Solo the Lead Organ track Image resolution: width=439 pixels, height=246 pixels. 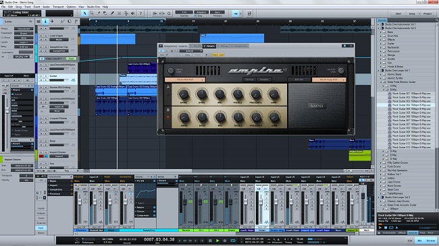[45, 36]
